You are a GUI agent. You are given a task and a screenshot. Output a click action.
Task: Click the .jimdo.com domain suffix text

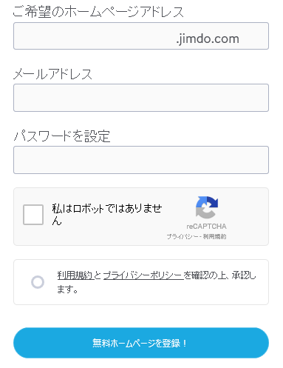click(x=208, y=39)
